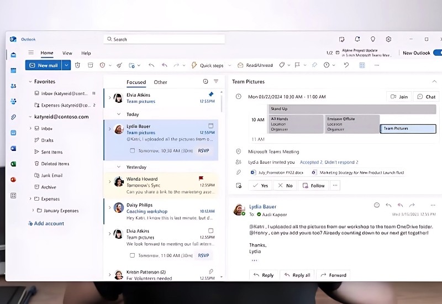Collapse the Today group in message list
This screenshot has height=304, width=442.
pyautogui.click(x=119, y=114)
